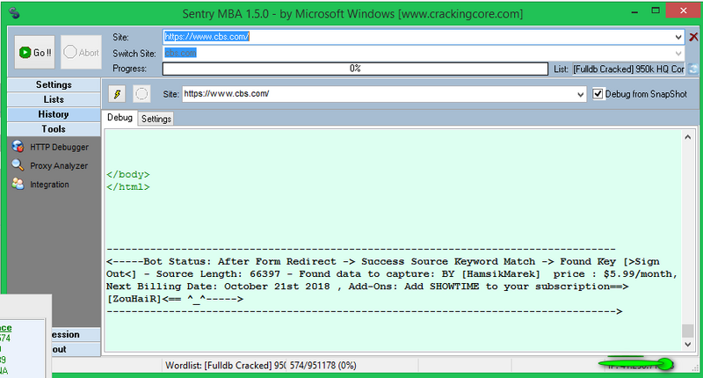
Task: Click the stop circle icon in debugger toolbar
Action: click(141, 94)
